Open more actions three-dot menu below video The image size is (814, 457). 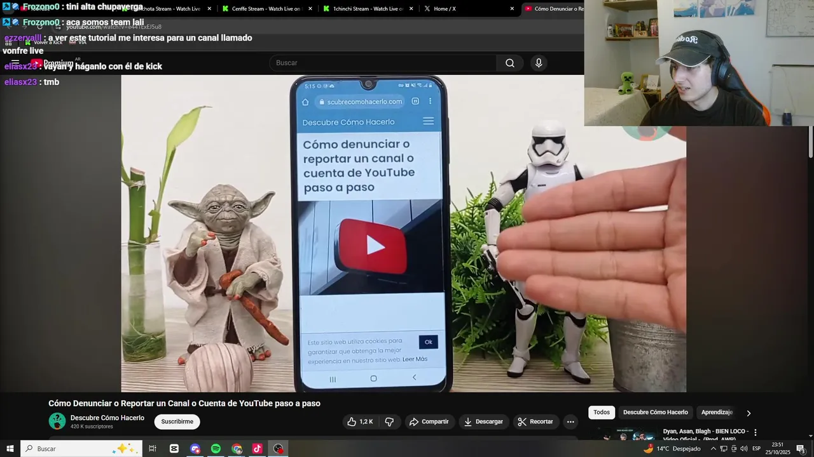(570, 421)
